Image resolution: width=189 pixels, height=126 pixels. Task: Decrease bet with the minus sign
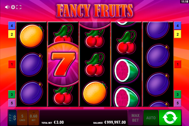coord(34,123)
